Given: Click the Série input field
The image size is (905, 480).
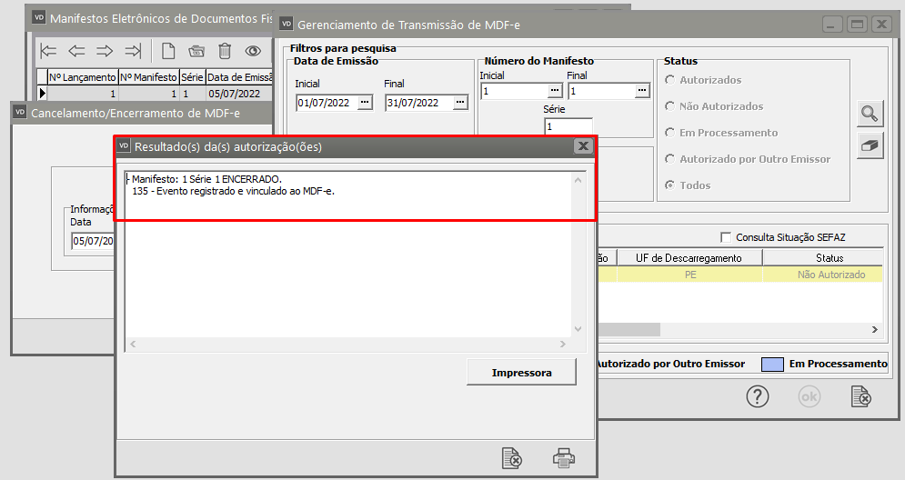Looking at the screenshot, I should click(x=568, y=126).
